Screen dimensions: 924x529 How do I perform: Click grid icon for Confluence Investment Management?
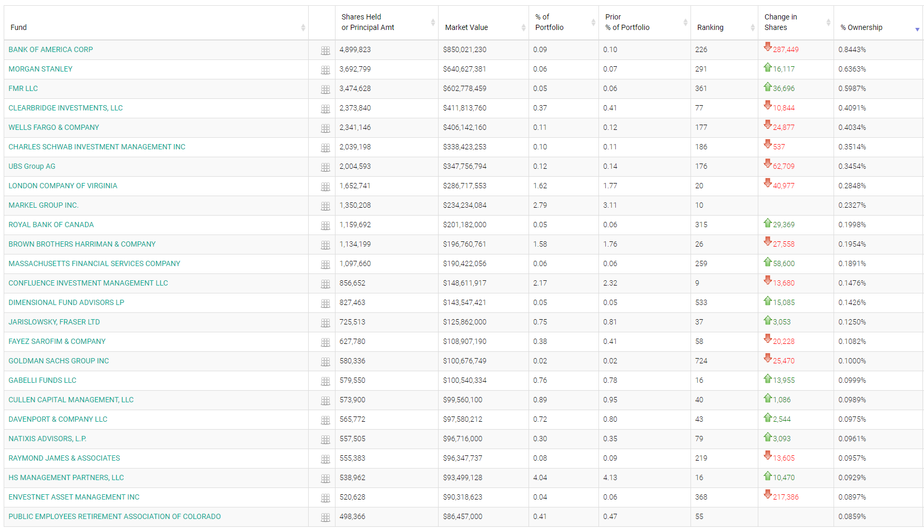point(326,284)
